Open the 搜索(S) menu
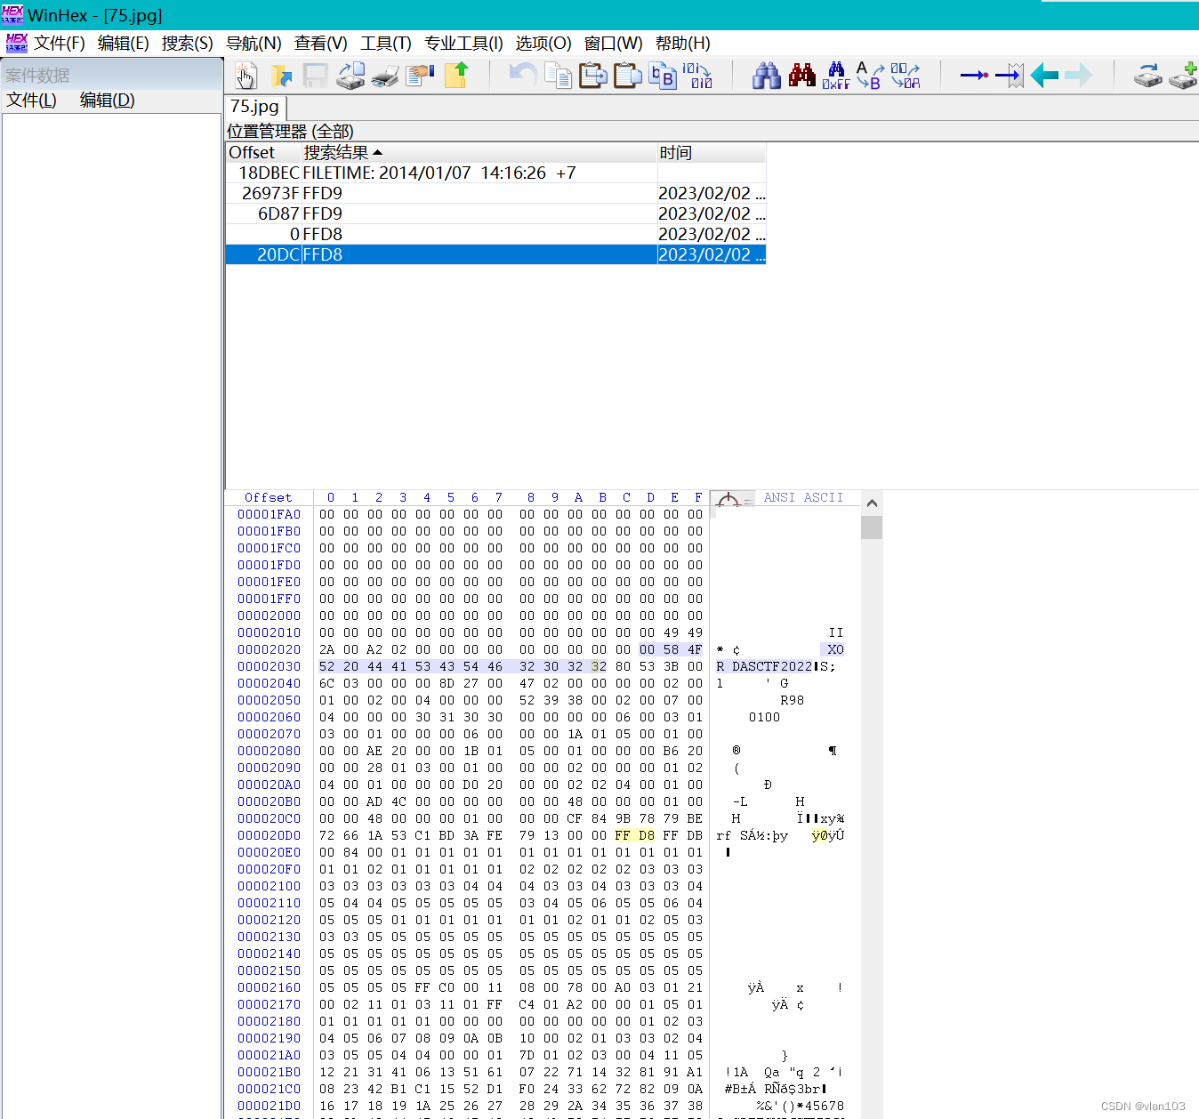Screen dimensions: 1199x1119 coord(188,44)
